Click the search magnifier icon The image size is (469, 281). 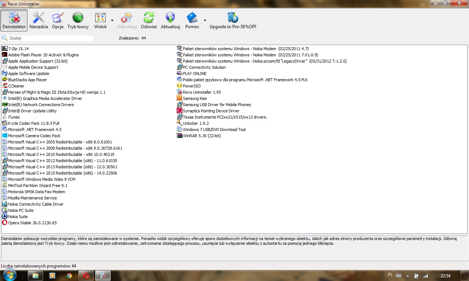[x=5, y=38]
